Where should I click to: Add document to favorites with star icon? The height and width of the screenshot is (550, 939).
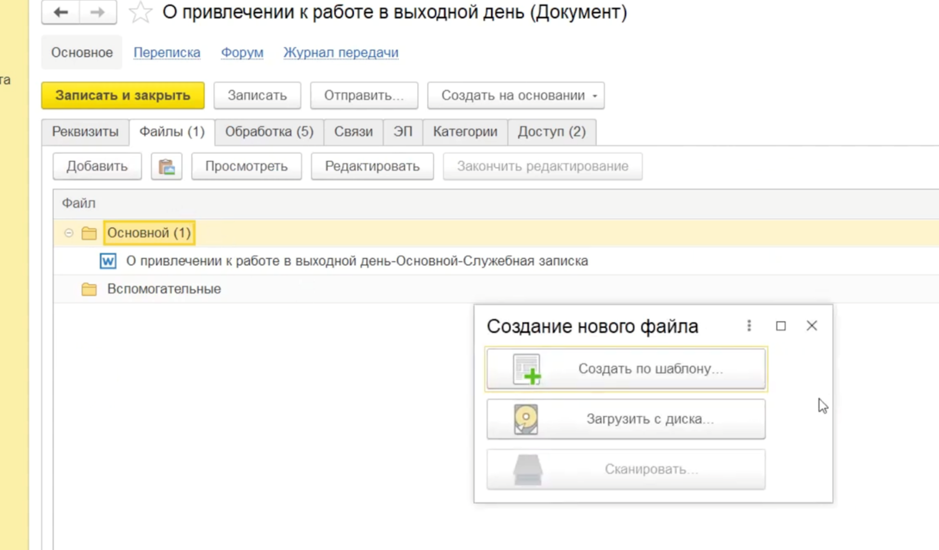(140, 12)
